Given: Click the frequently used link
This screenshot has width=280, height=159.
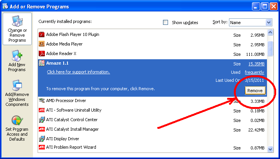Looking at the screenshot, I should tap(254, 72).
